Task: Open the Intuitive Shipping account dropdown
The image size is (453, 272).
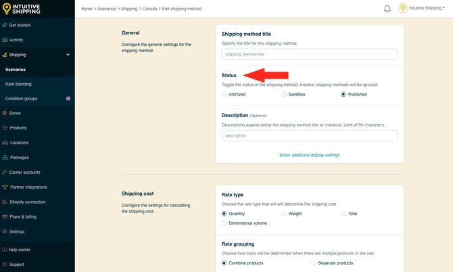Action: [427, 8]
